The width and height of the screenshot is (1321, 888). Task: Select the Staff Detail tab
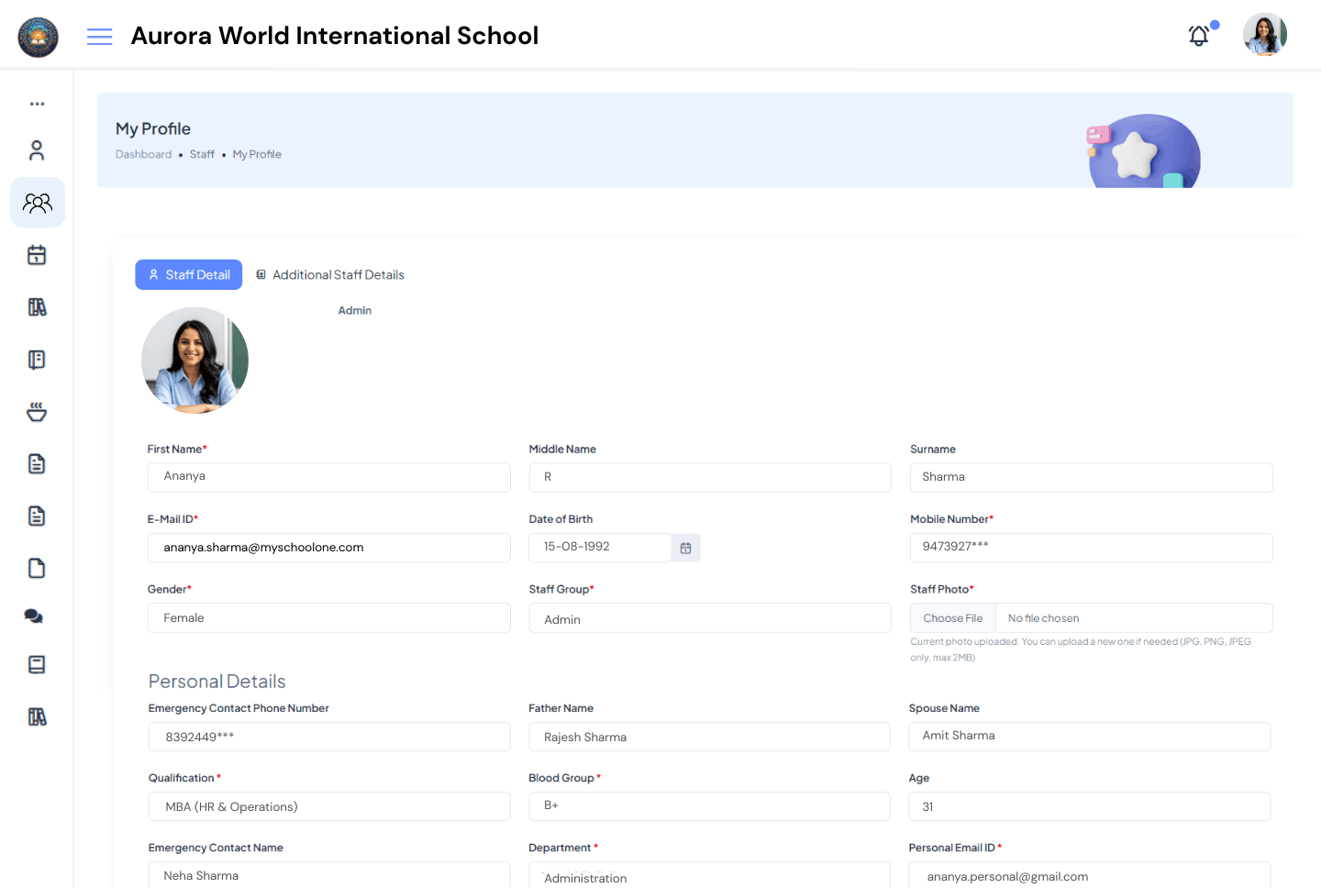(188, 274)
